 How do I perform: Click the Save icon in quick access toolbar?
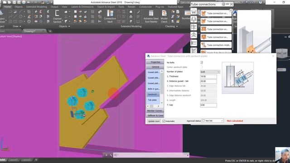[14, 2]
